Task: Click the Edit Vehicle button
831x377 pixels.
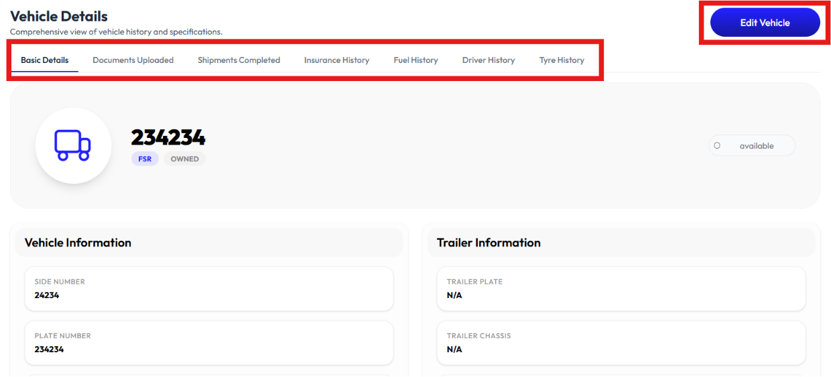Action: tap(765, 22)
